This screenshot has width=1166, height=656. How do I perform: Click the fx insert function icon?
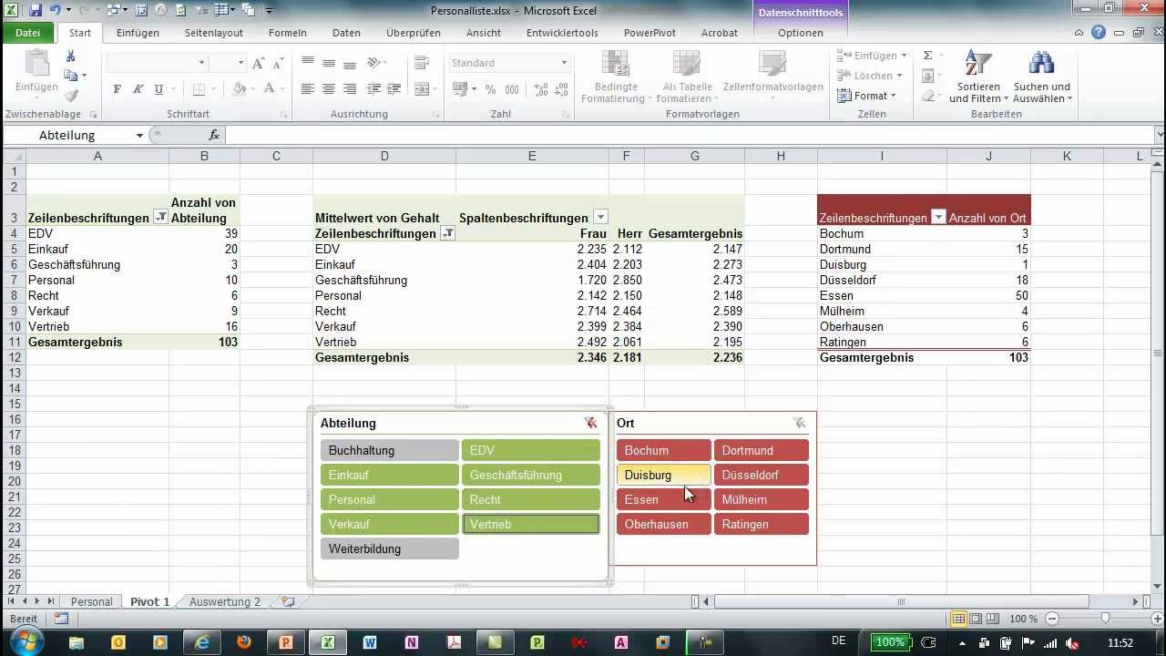click(214, 135)
